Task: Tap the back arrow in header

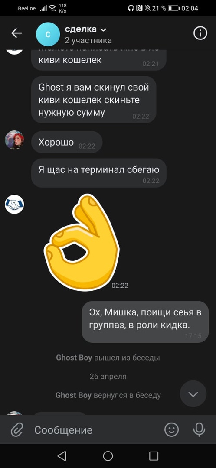Action: point(17,33)
